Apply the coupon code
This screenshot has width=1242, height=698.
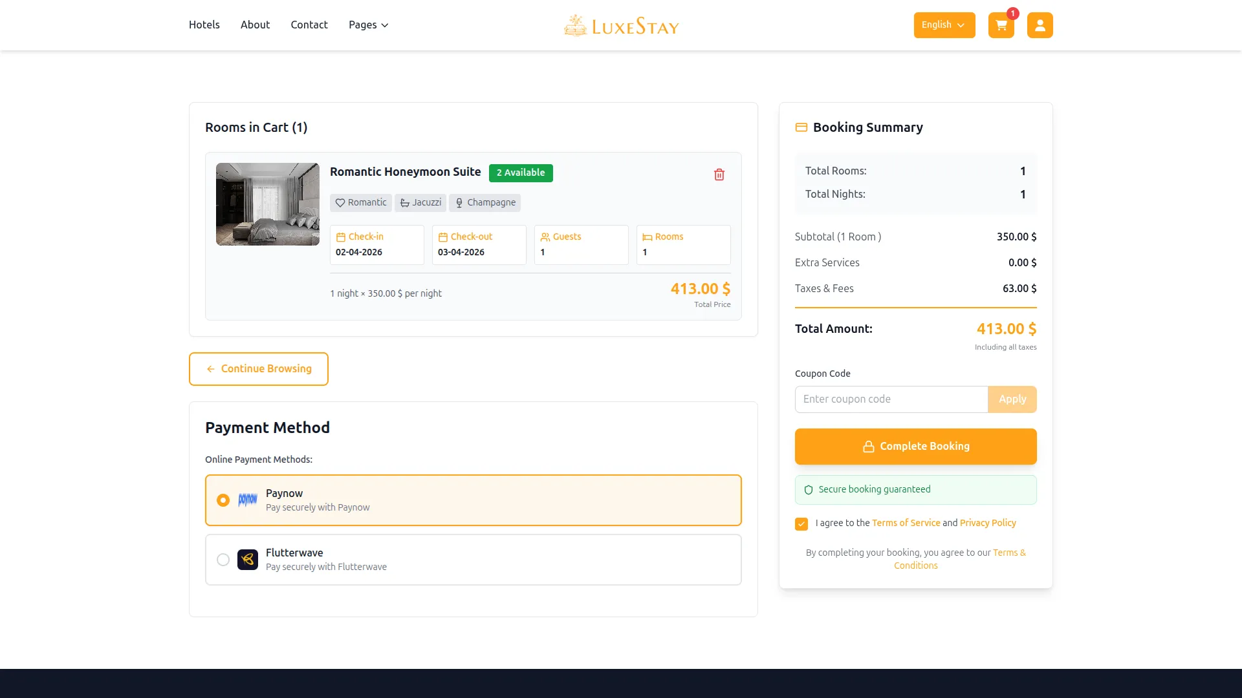pyautogui.click(x=1012, y=399)
